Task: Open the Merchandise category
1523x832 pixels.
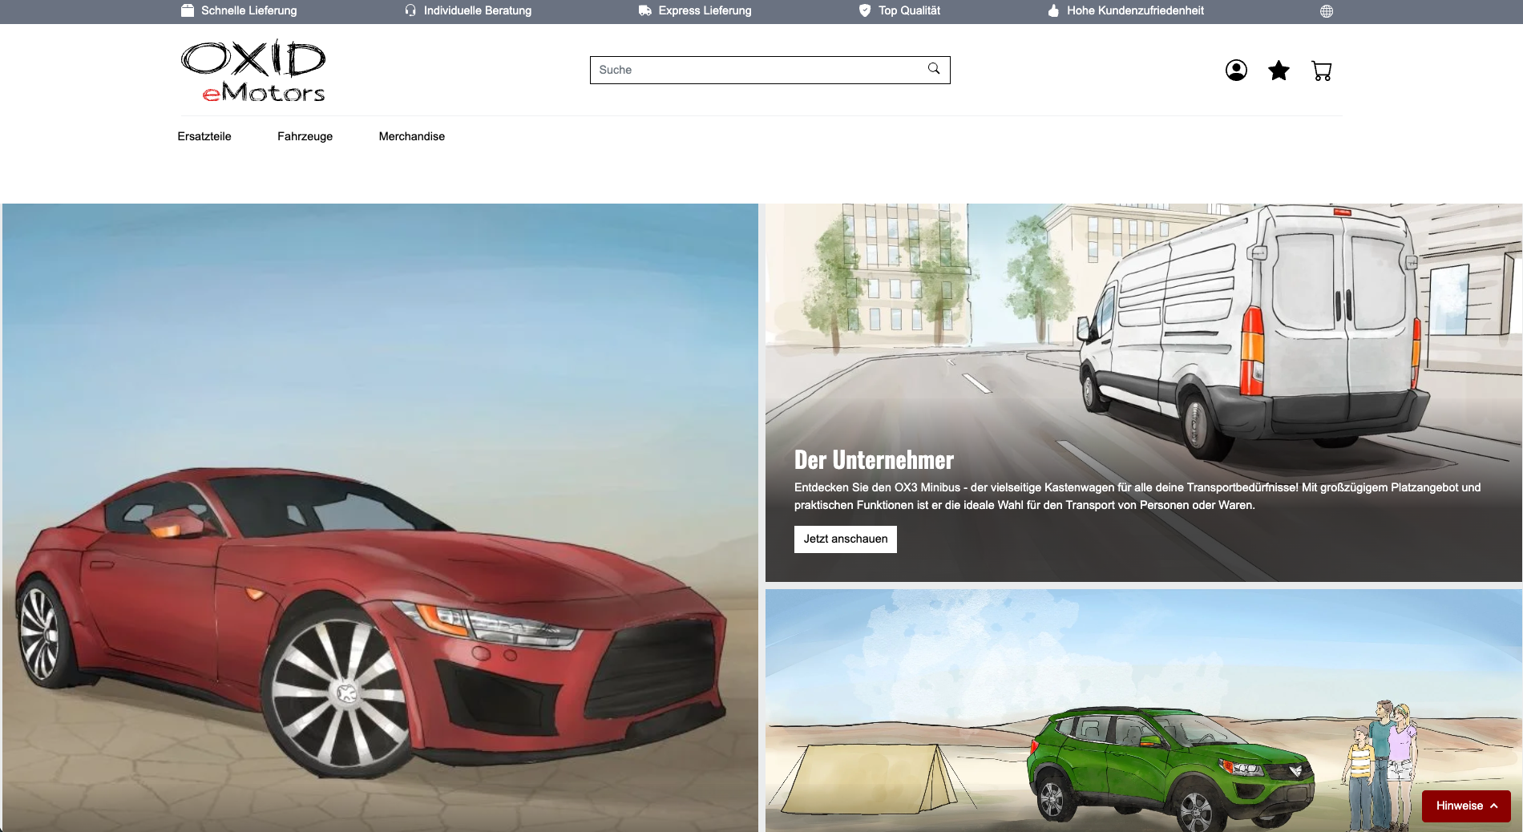Action: tap(412, 136)
